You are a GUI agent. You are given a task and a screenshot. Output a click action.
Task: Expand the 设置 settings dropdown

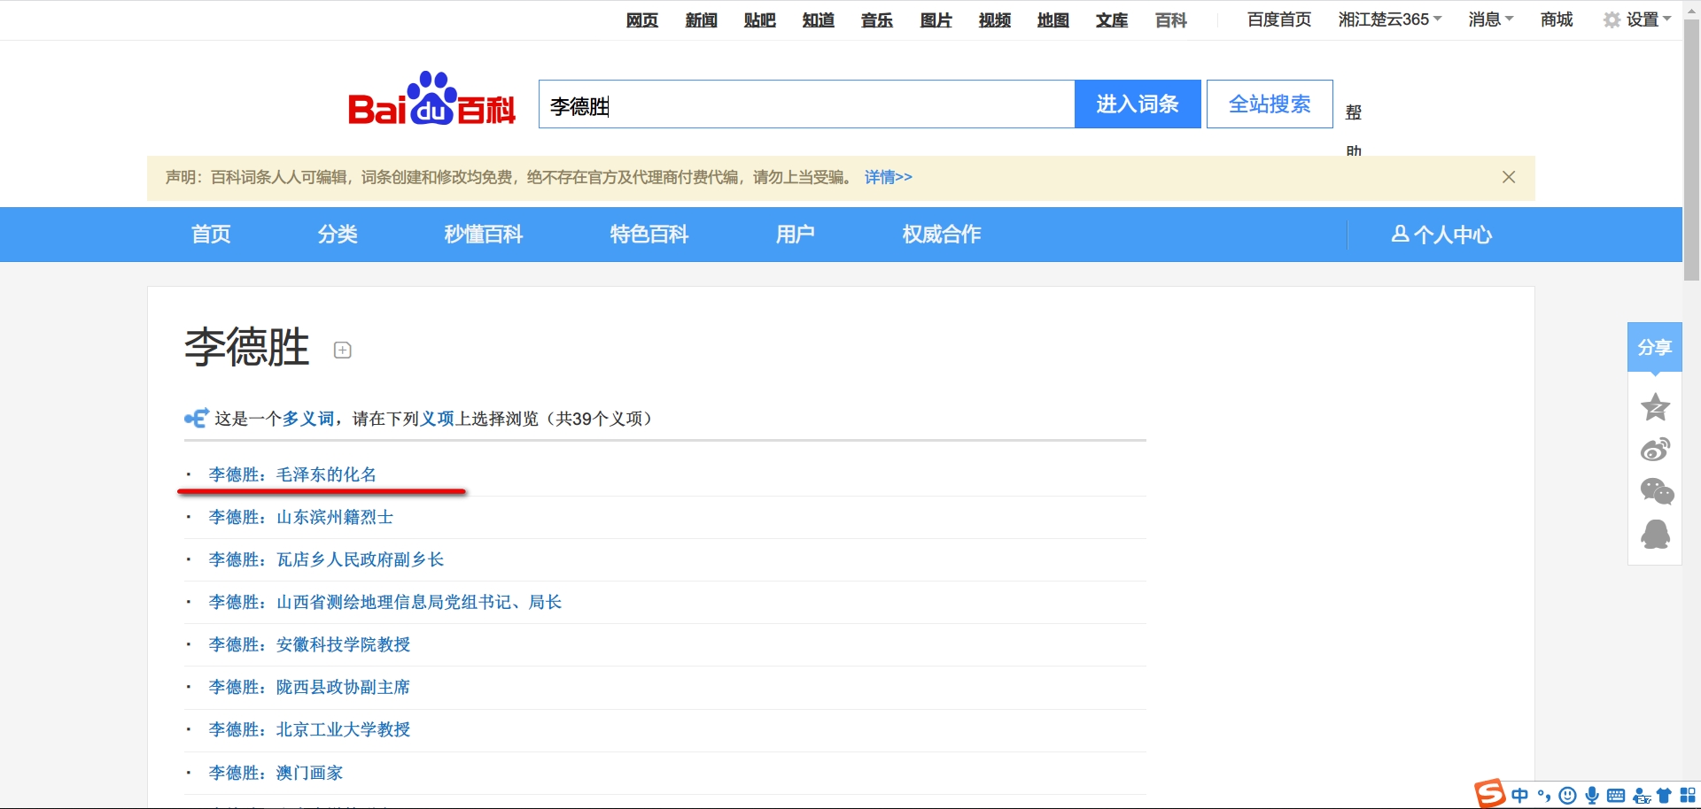click(x=1637, y=19)
